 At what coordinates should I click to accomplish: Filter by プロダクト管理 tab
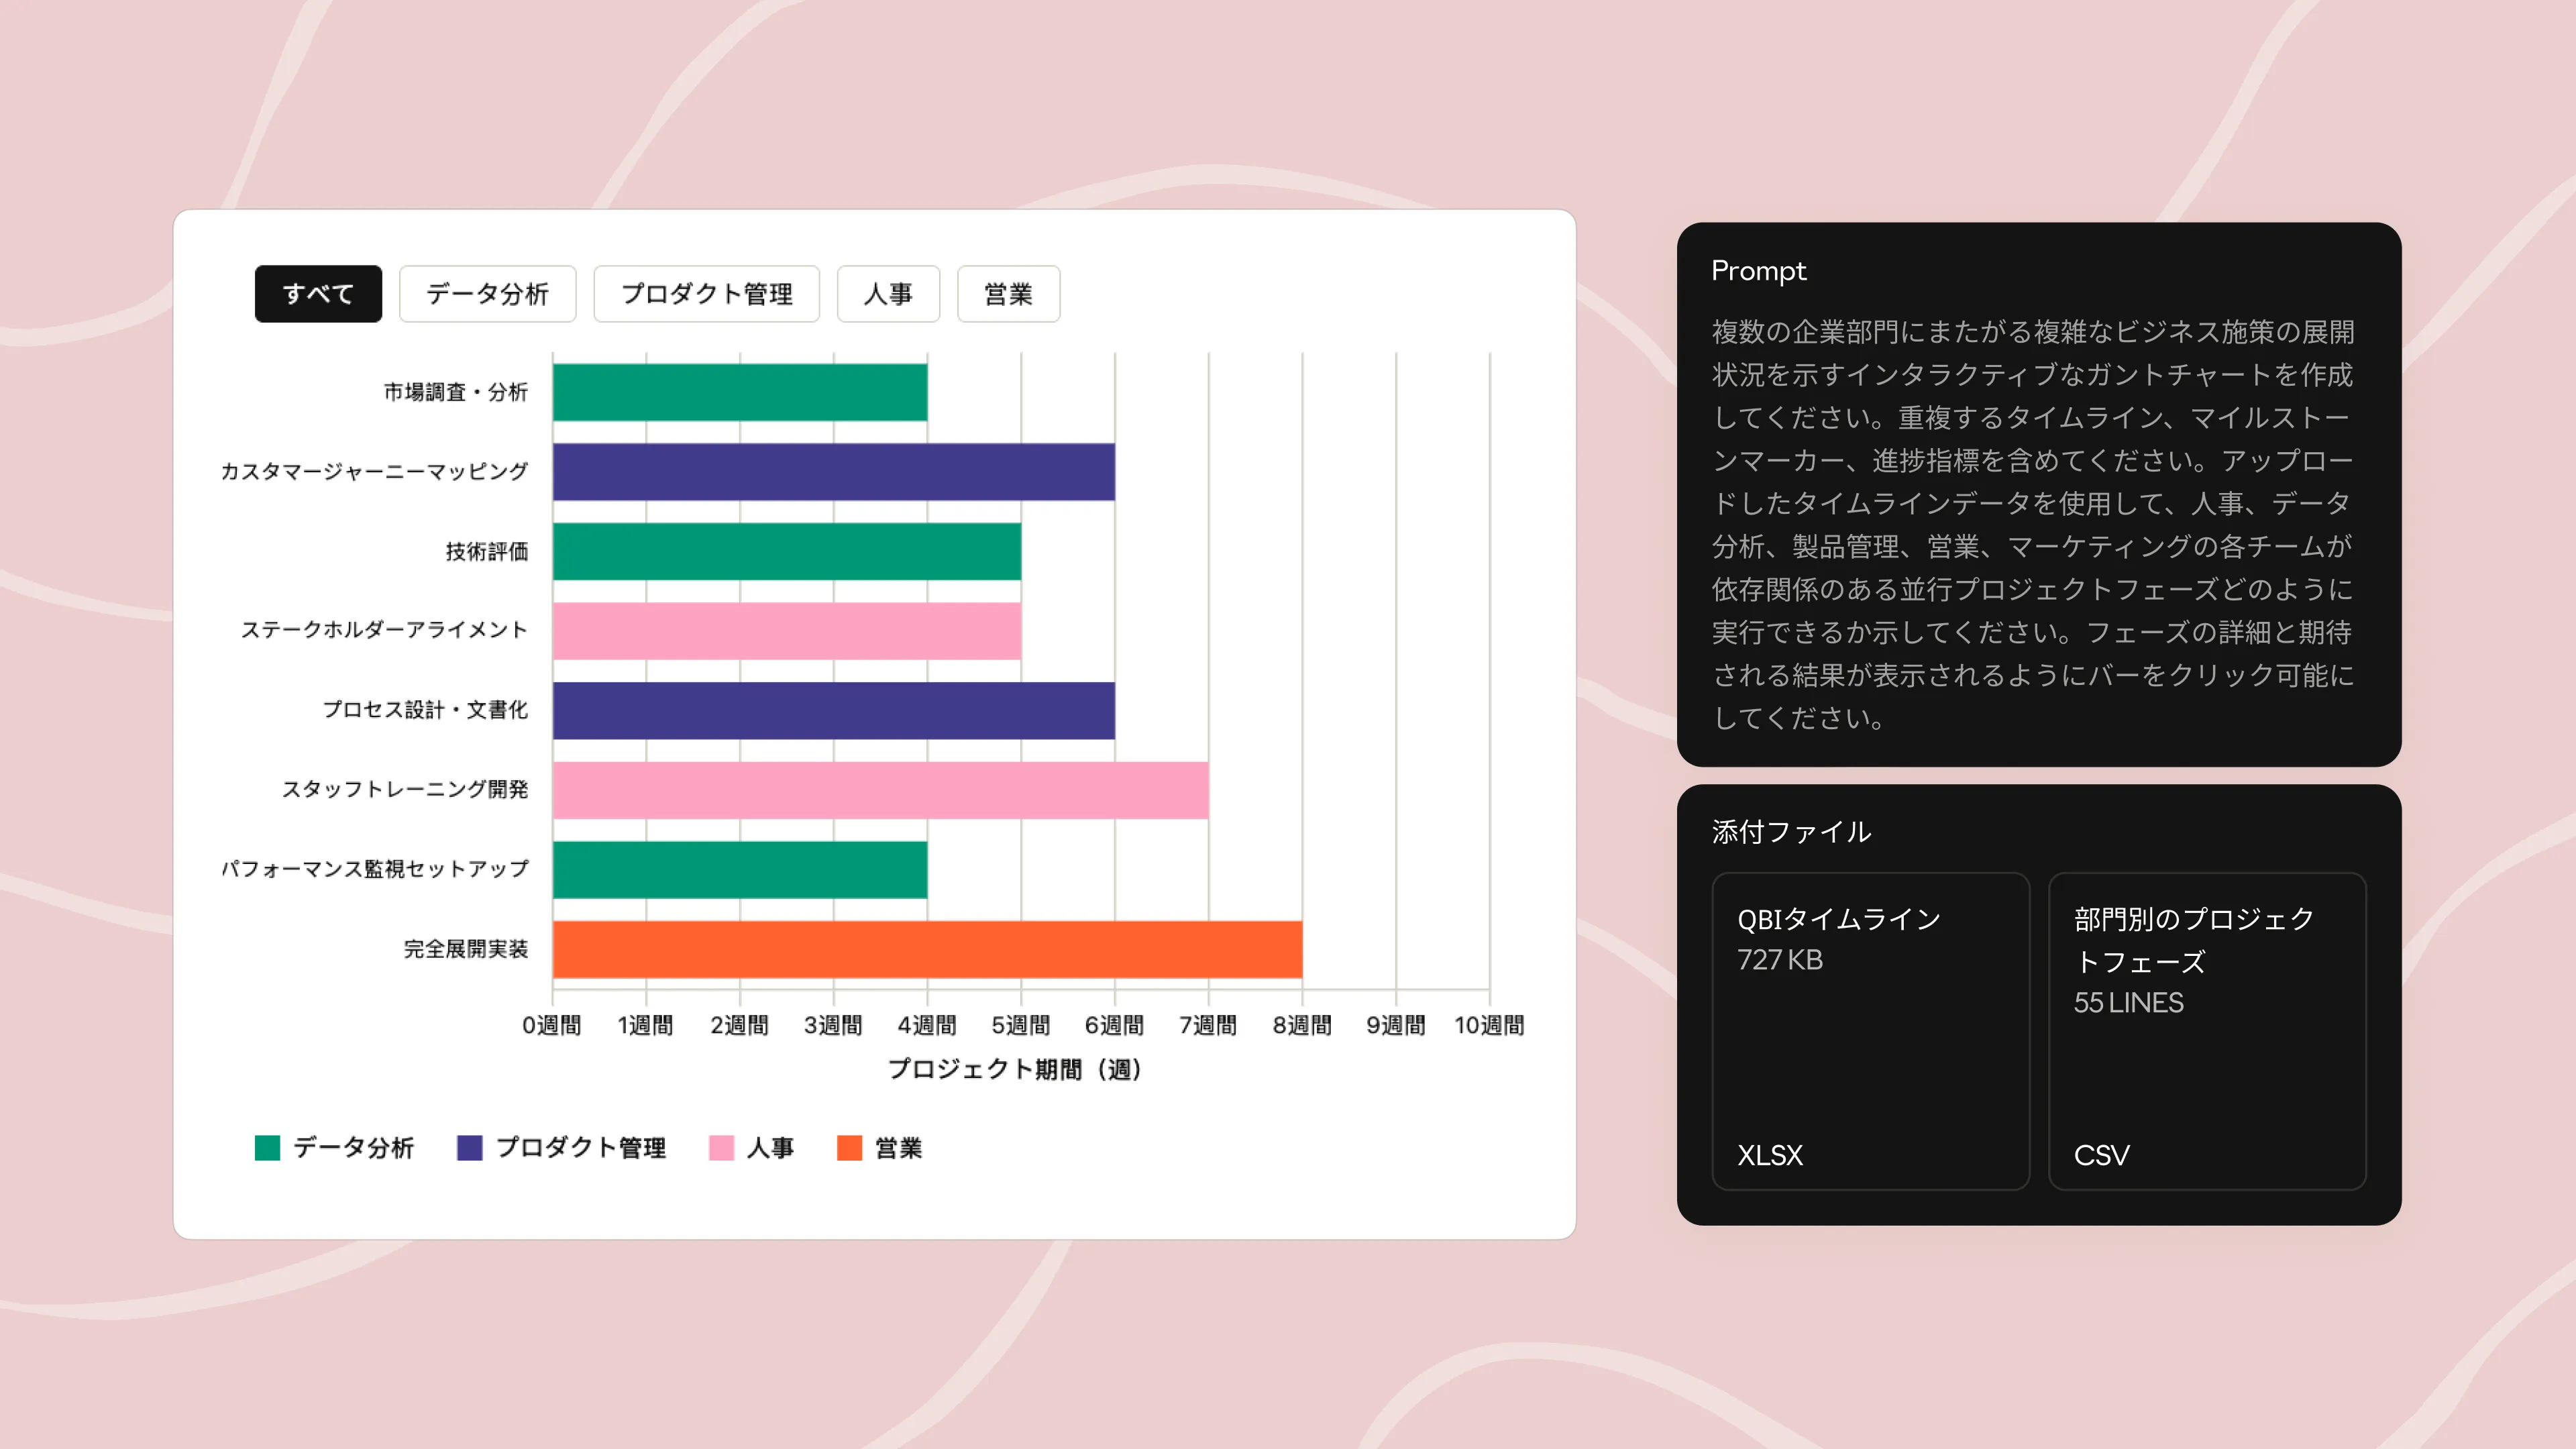coord(706,294)
